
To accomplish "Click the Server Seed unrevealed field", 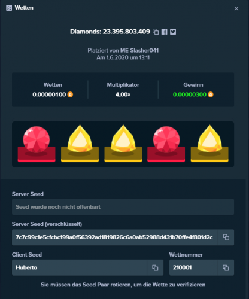I will (123, 207).
